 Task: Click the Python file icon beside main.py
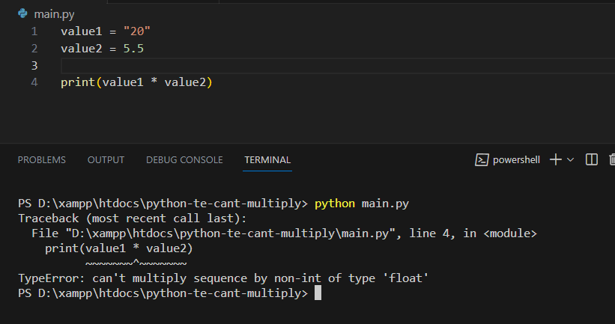(22, 13)
